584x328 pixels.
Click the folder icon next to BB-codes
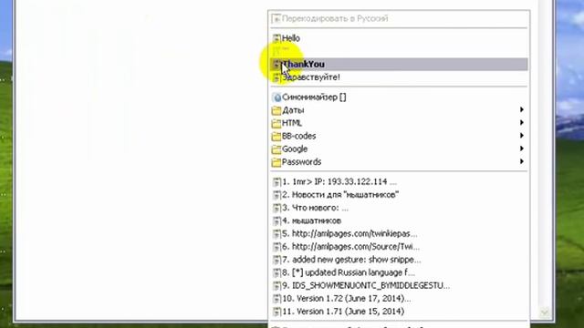(276, 137)
